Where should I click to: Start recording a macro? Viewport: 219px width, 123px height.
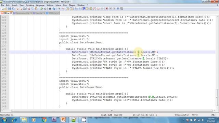107,9
